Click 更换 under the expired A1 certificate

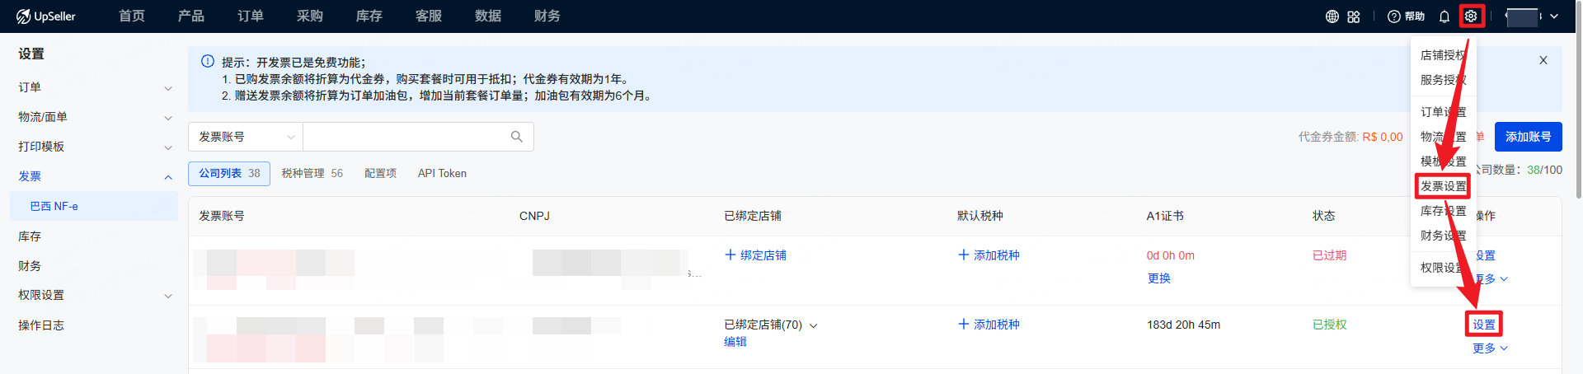(x=1158, y=278)
